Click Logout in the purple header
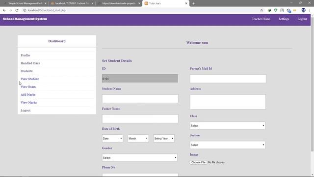This screenshot has height=177, width=314. [302, 19]
